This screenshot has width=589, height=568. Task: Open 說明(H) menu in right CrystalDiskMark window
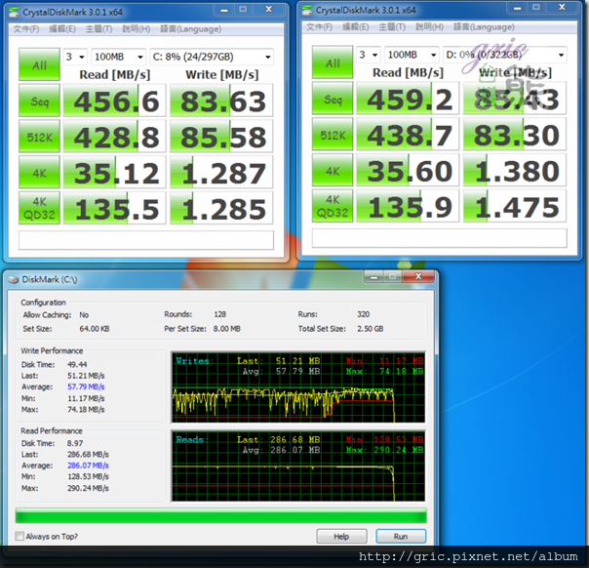(429, 27)
